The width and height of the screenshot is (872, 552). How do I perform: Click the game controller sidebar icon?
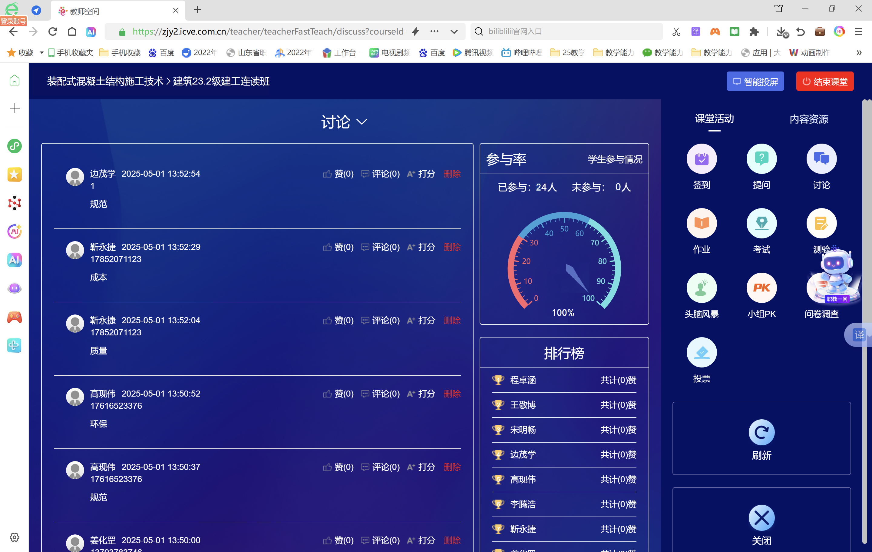tap(15, 317)
